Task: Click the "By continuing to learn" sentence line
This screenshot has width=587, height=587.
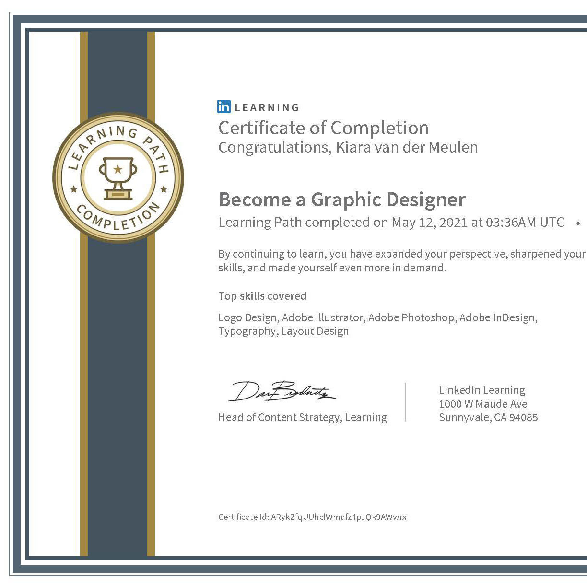Action: click(x=402, y=254)
